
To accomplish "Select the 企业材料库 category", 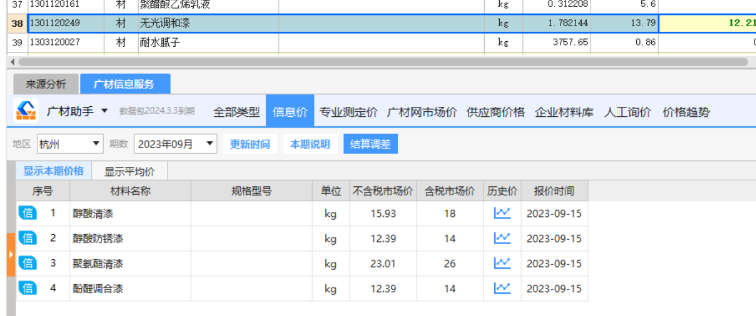I will (564, 112).
